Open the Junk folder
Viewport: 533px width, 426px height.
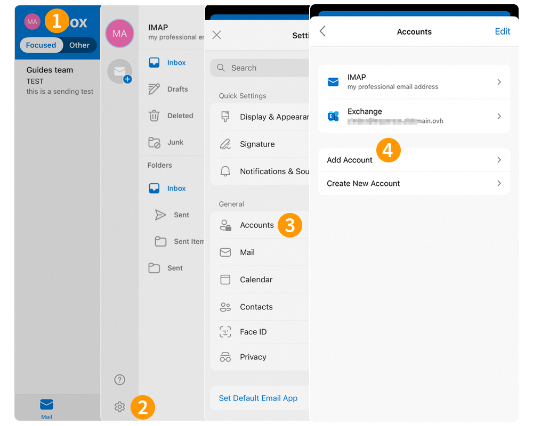click(176, 142)
